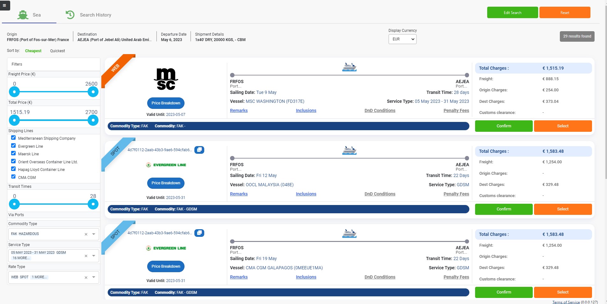This screenshot has width=607, height=304.
Task: Open the hamburger navigation menu
Action: (5, 5)
